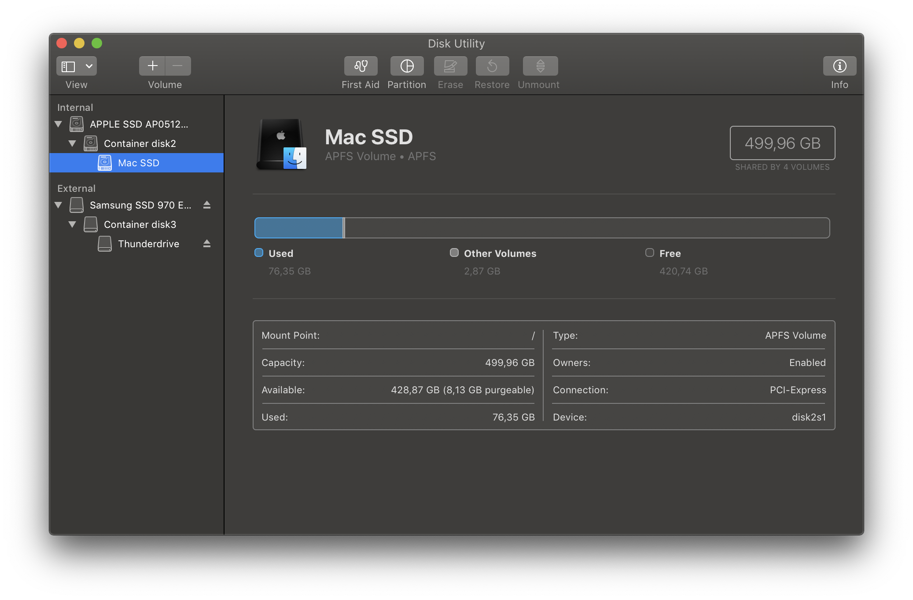Select the Thunderdrive row
The width and height of the screenshot is (913, 600).
click(x=136, y=244)
